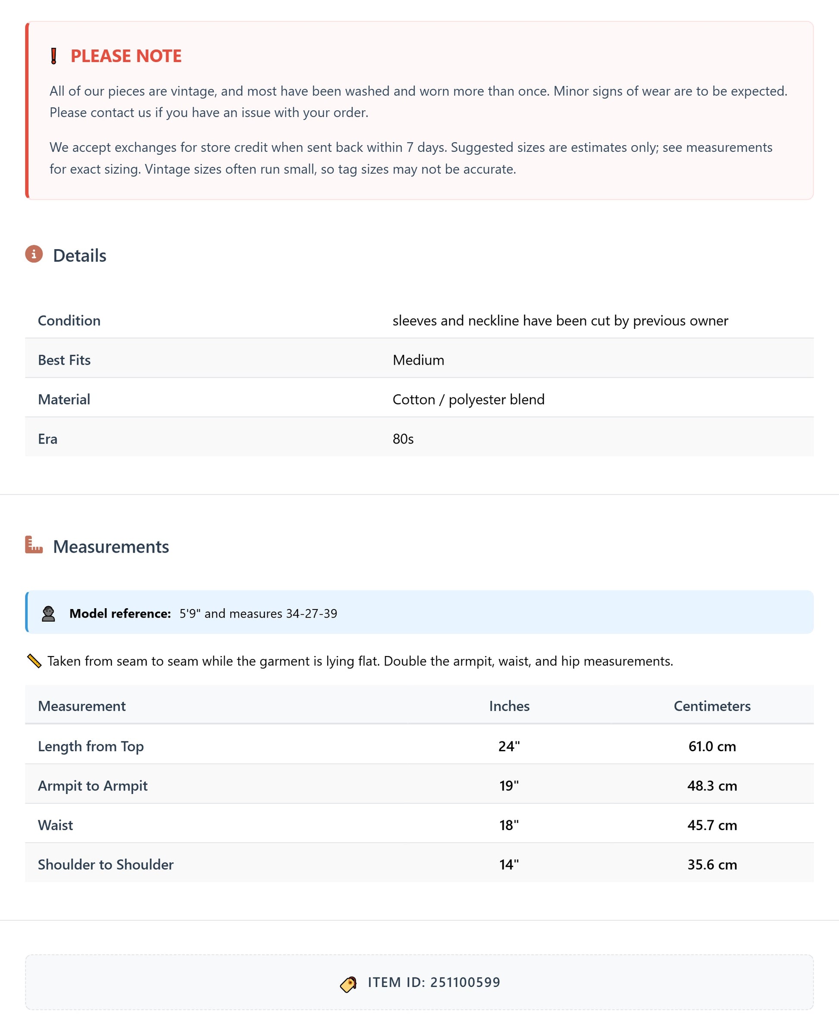
Task: Click the Details section heading
Action: coord(80,256)
